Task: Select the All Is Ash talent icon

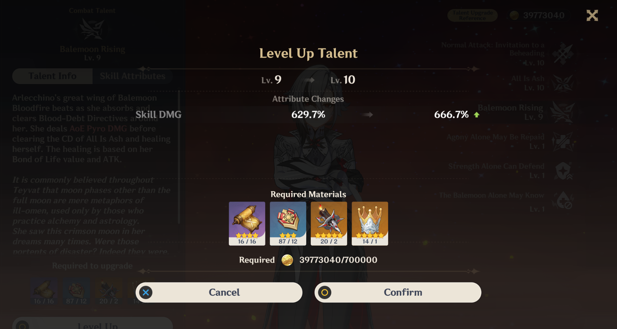Action: (563, 83)
